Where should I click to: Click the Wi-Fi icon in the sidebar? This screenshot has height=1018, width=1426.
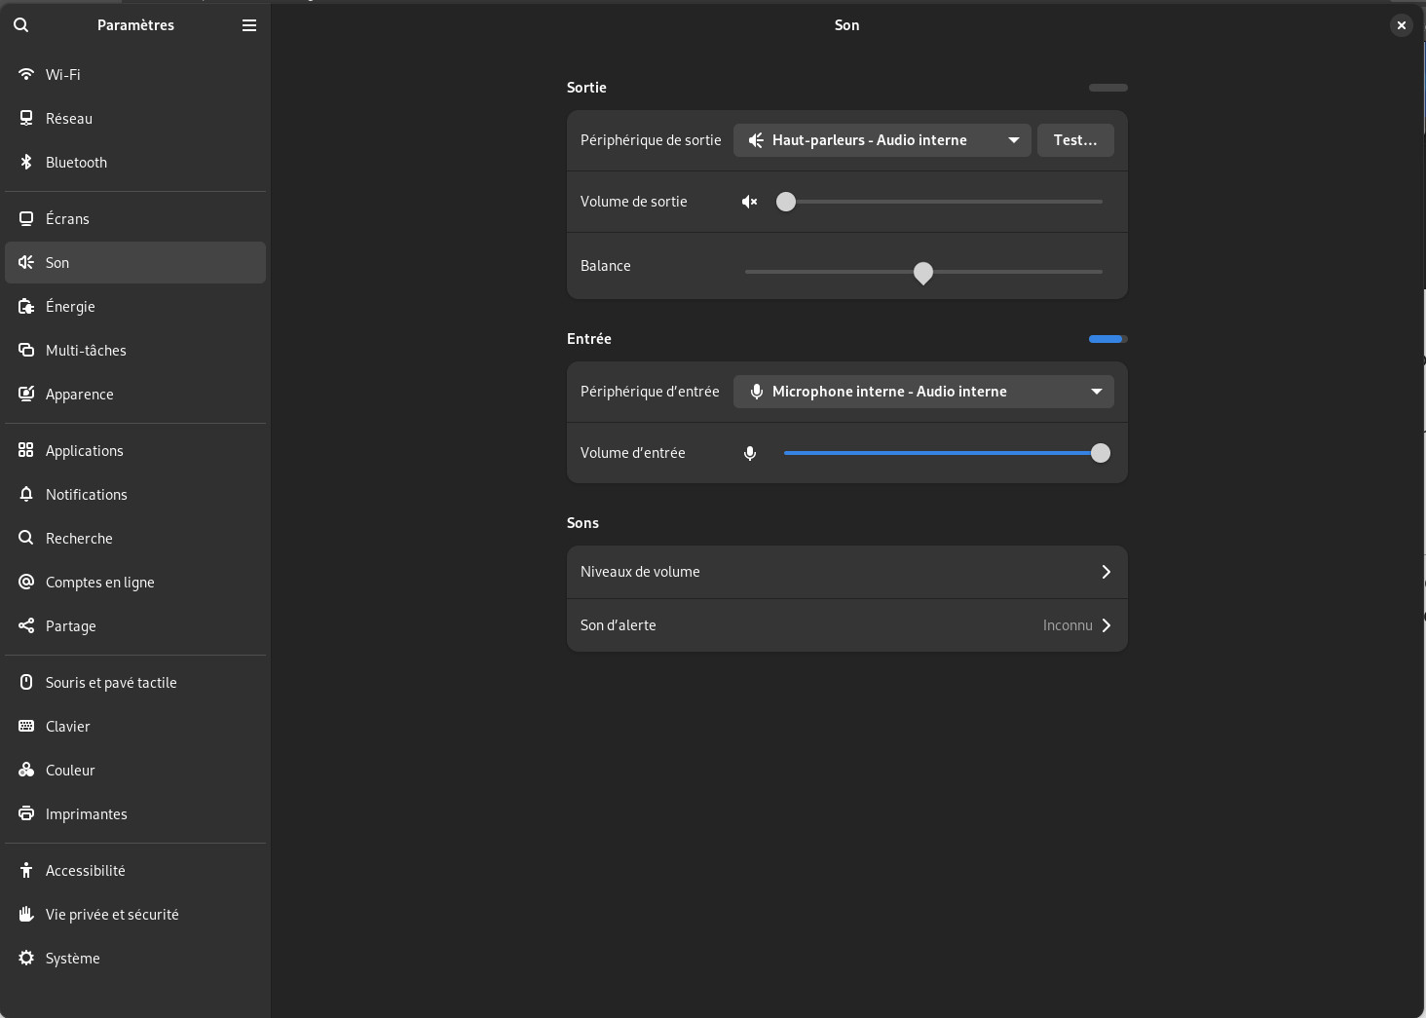26,74
